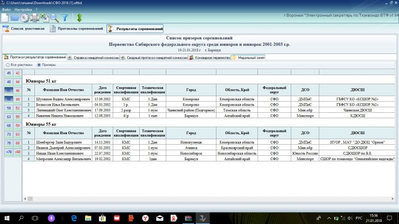
Task: Switch to 'Командное первенство' tab
Action: [209, 57]
